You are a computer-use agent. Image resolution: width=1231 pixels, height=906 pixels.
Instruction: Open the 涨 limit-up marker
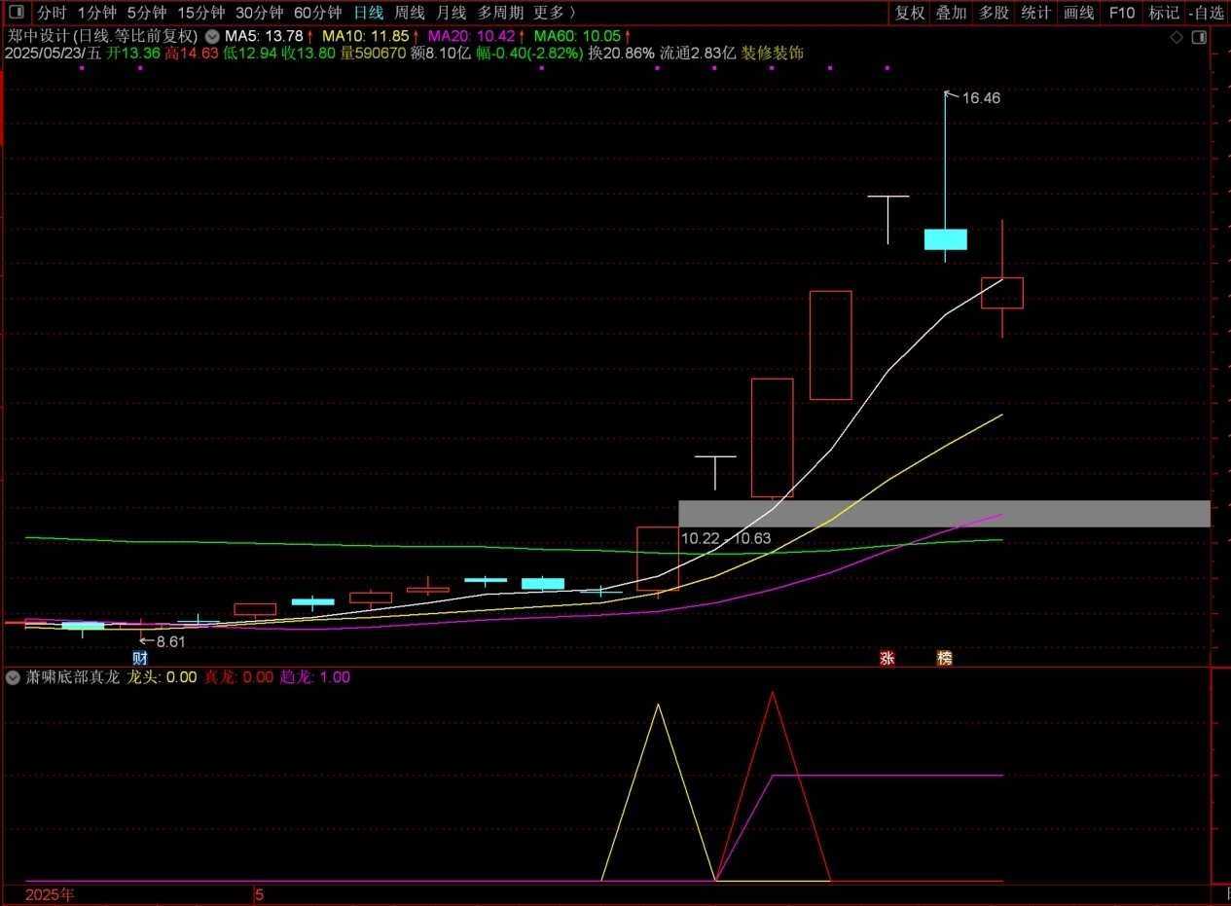(x=887, y=658)
